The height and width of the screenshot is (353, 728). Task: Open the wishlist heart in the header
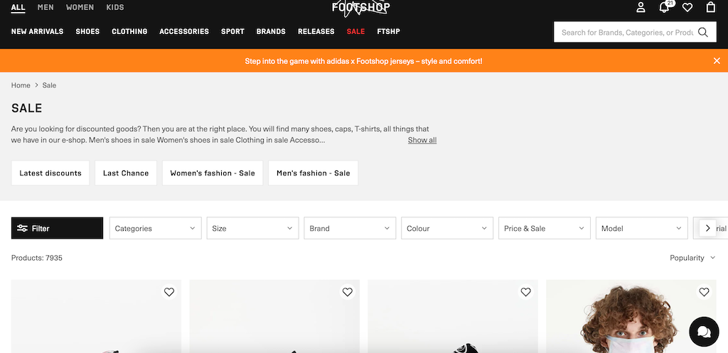[687, 7]
